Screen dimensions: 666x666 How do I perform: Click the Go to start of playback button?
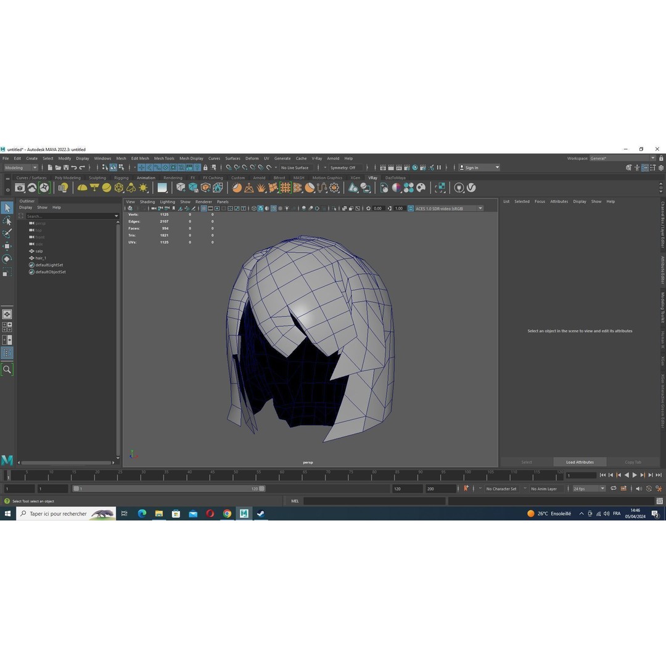tap(602, 475)
